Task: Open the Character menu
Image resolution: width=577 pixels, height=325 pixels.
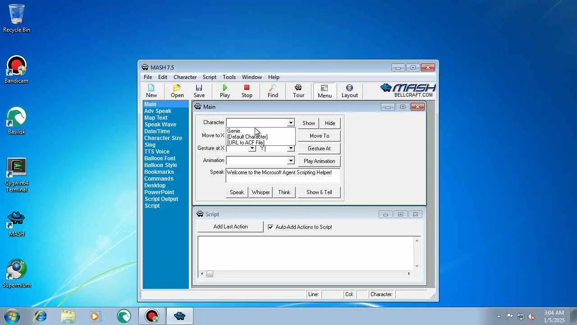Action: (185, 77)
